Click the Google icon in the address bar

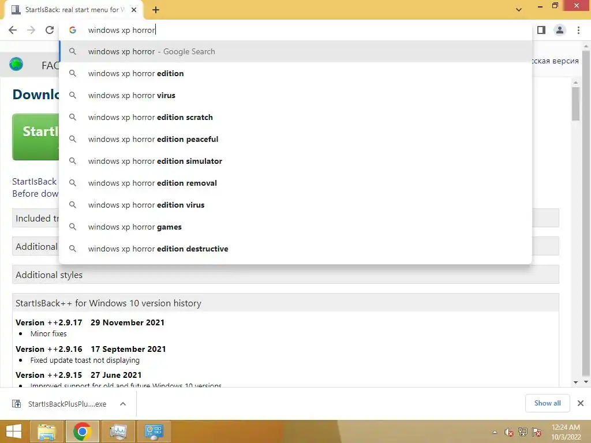tap(73, 30)
